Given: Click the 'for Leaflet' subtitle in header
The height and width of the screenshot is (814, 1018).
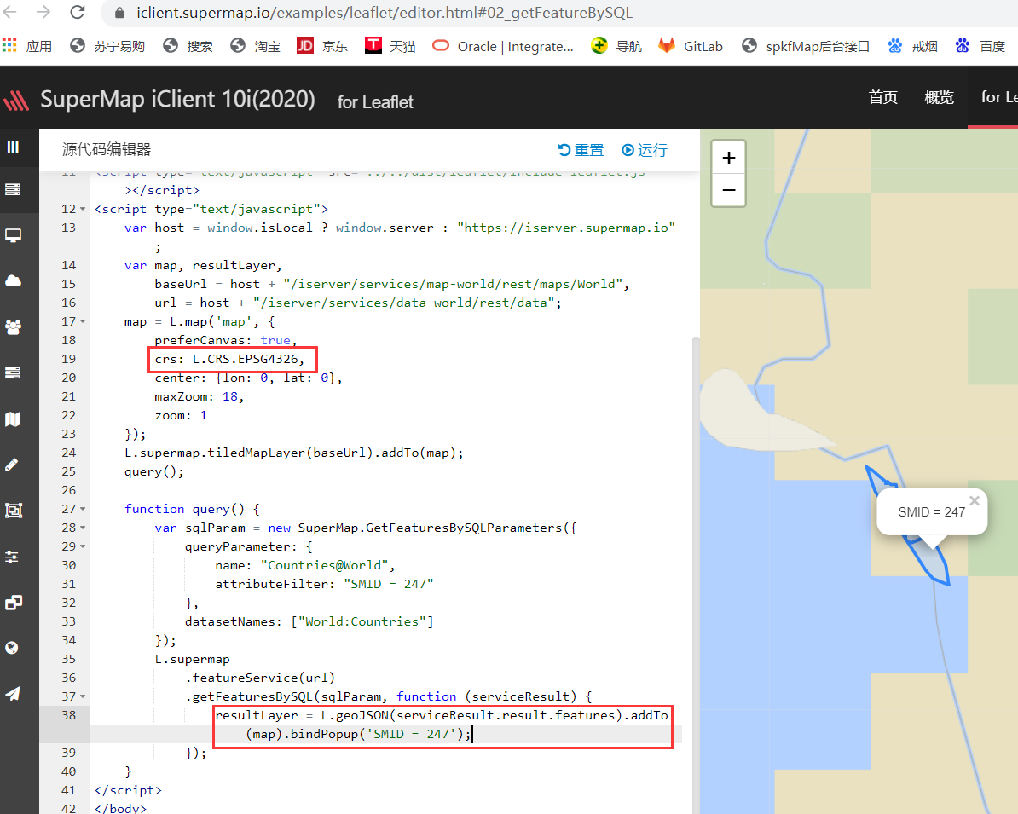Looking at the screenshot, I should coord(375,102).
